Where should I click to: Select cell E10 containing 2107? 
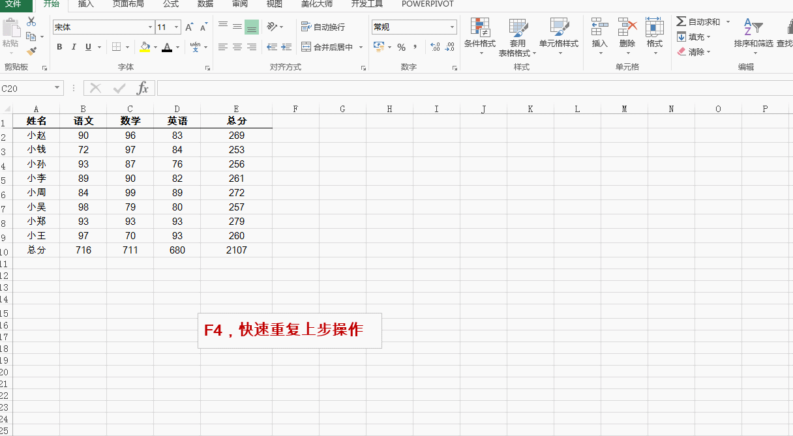[236, 250]
